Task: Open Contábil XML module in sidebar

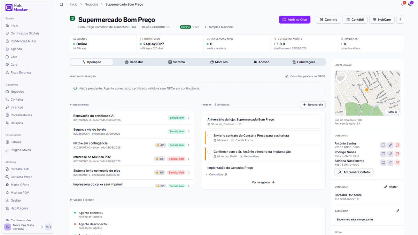Action: coord(29,169)
